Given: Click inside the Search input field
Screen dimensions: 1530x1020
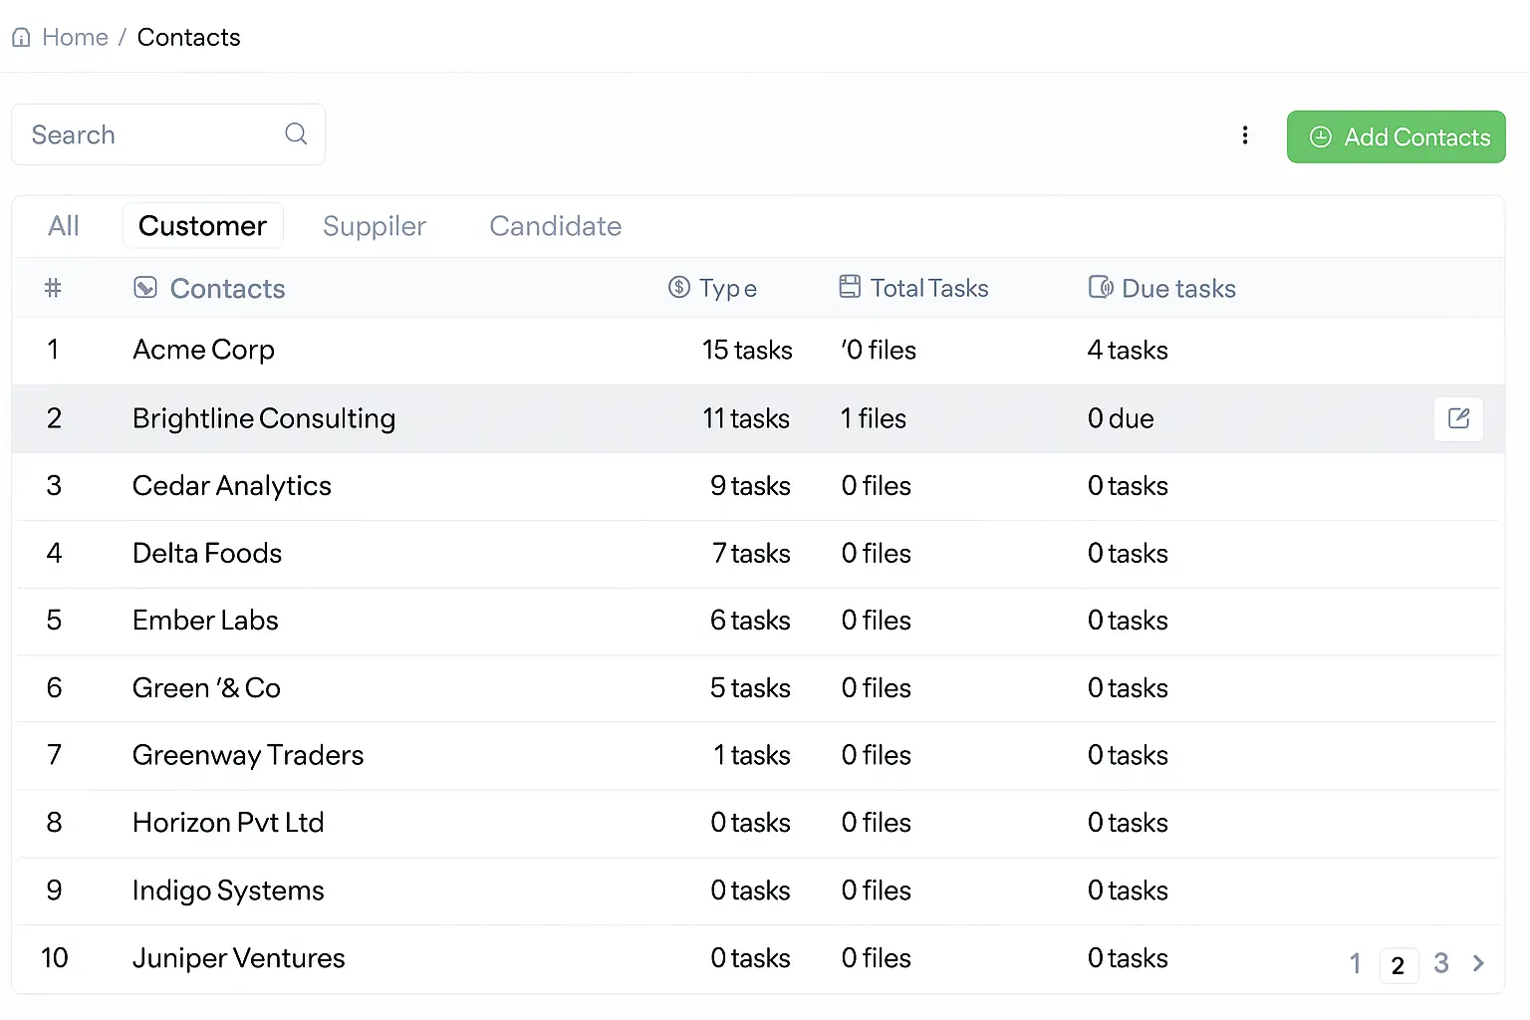Looking at the screenshot, I should pyautogui.click(x=139, y=133).
